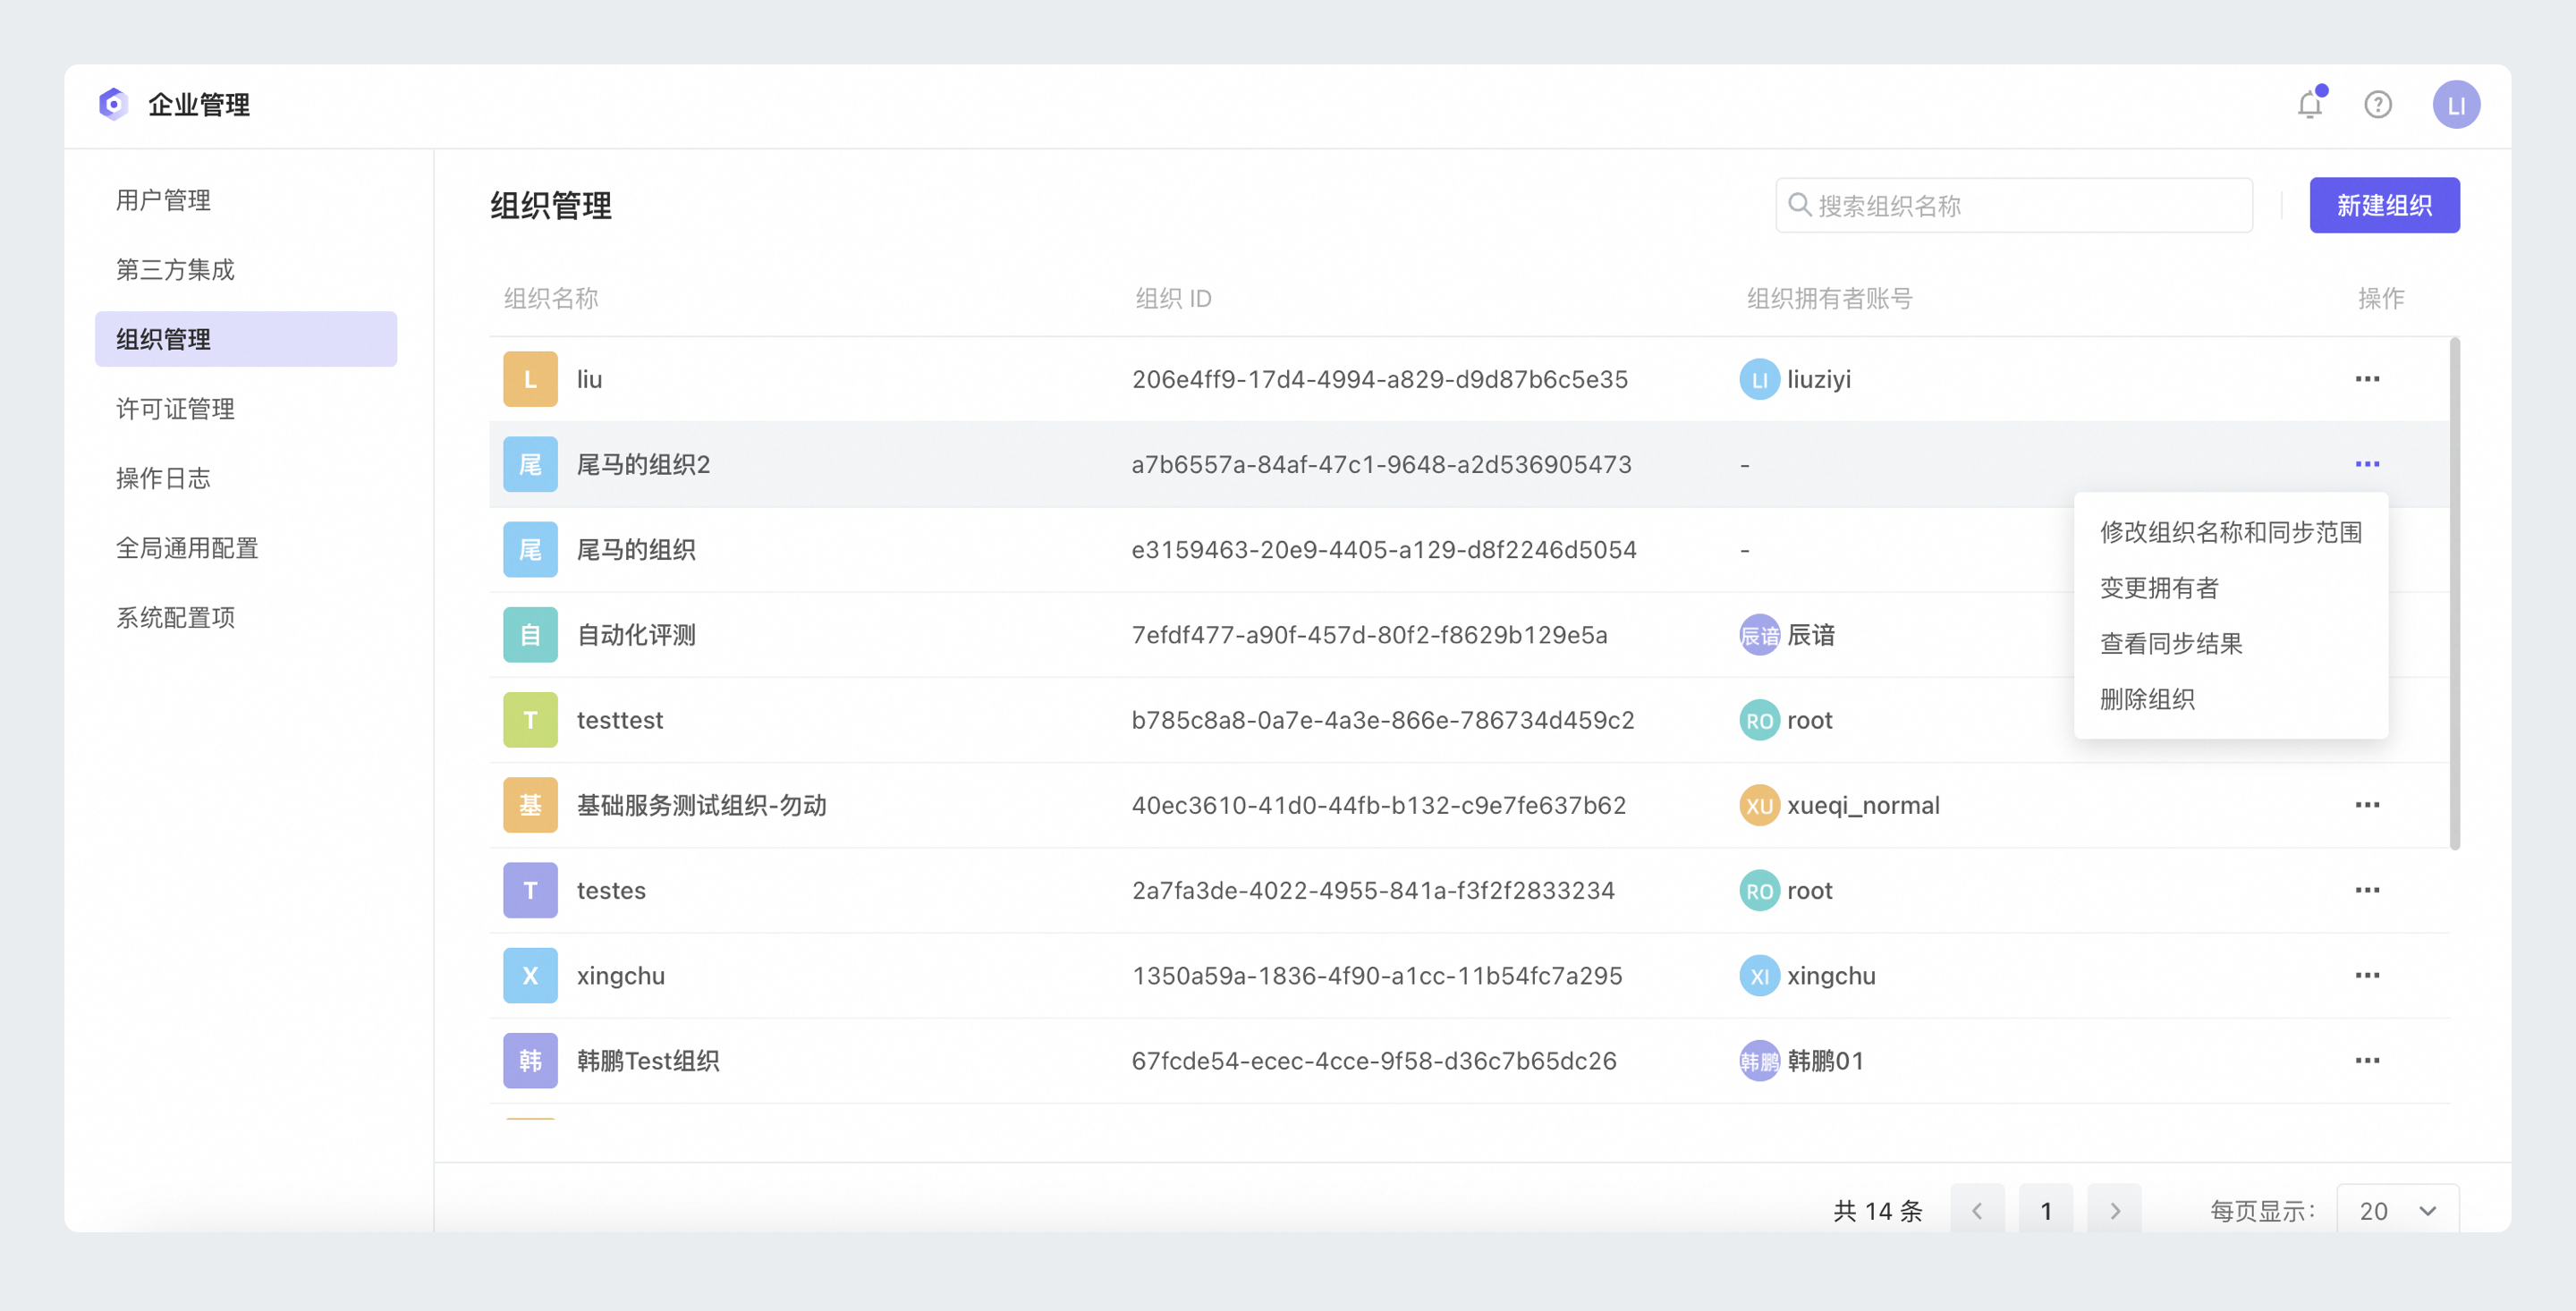Click organization ID 206e4ff9-17d4-4994-a829-d9d87b6c5e35
Screen dimensions: 2576x1311
pyautogui.click(x=1379, y=379)
